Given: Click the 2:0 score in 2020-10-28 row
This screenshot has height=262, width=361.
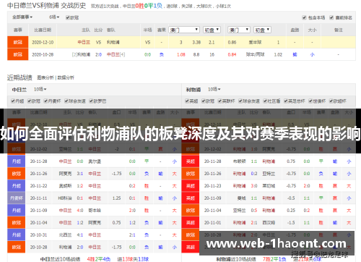Looking at the screenshot, I should (x=98, y=54).
